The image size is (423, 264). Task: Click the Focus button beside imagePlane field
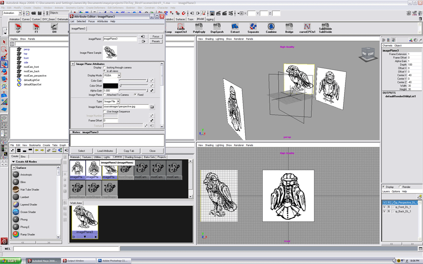pyautogui.click(x=156, y=36)
